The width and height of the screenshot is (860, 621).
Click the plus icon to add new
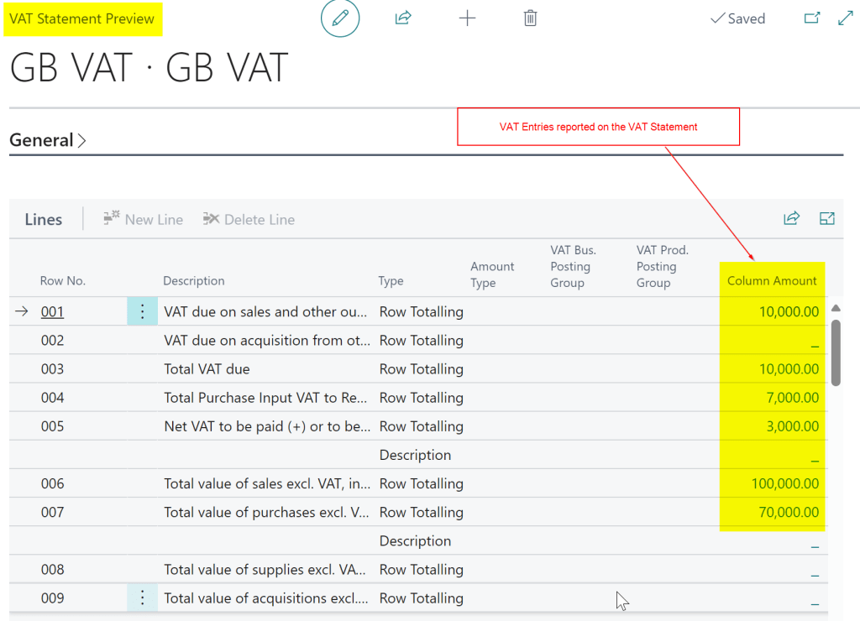[x=467, y=18]
